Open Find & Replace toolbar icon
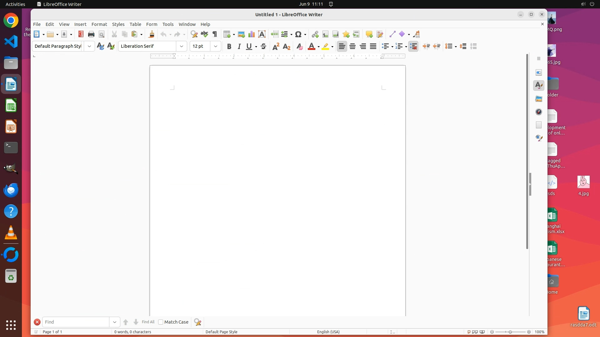The width and height of the screenshot is (600, 337). point(194,34)
